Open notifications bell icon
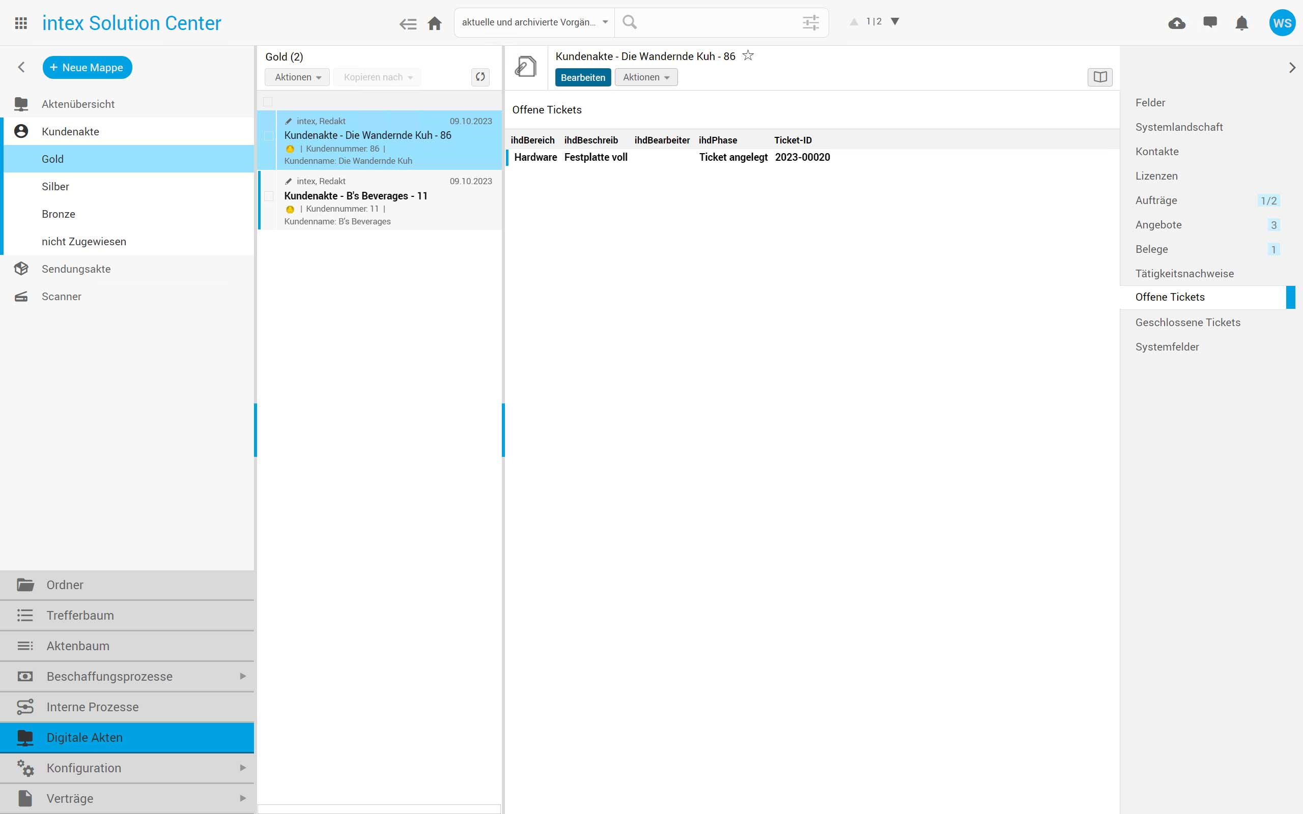Viewport: 1303px width, 814px height. click(1241, 23)
